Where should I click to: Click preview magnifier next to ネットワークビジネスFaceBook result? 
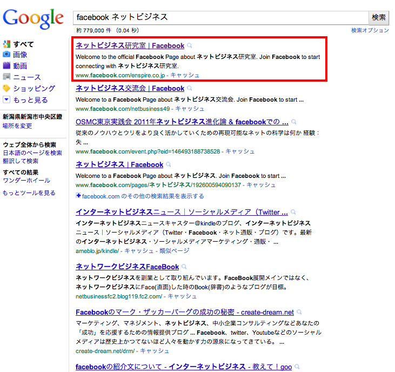(184, 267)
